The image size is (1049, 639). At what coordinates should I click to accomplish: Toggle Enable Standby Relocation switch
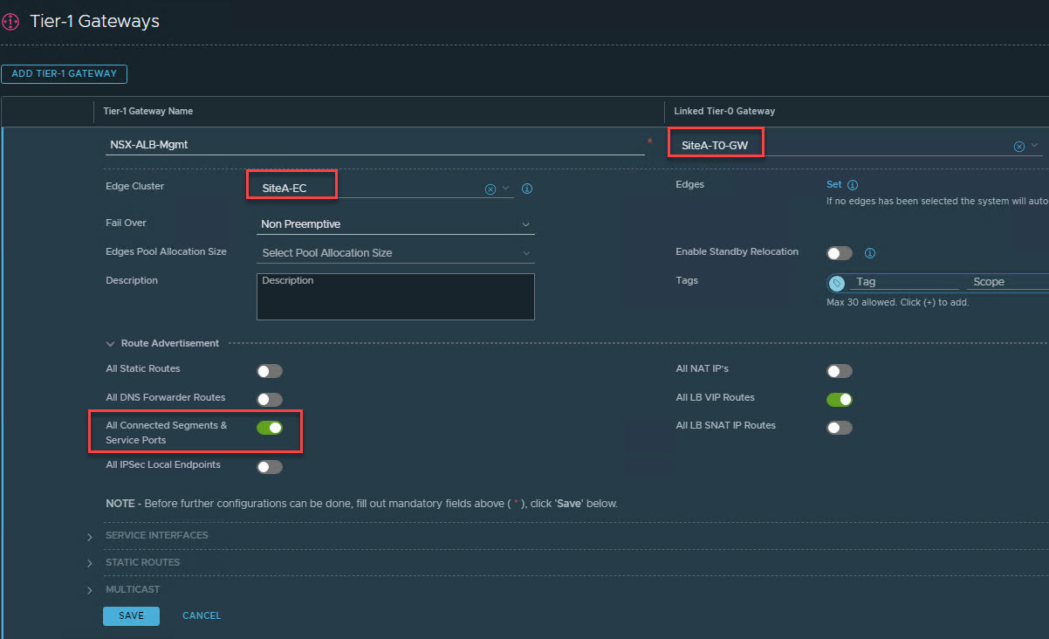tap(839, 253)
